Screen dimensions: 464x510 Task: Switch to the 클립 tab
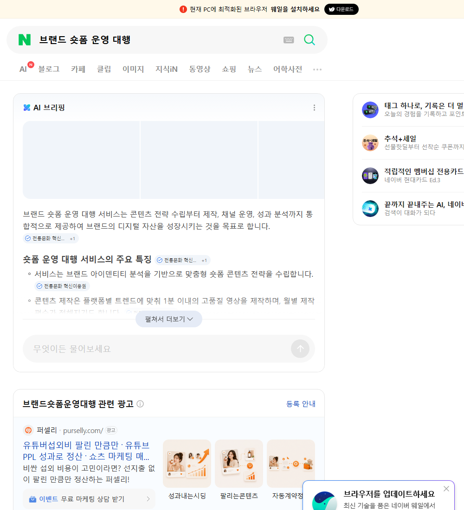pos(104,69)
